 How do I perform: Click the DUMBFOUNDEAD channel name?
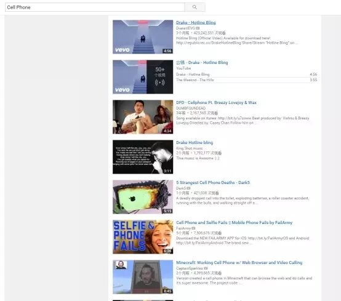pos(191,108)
